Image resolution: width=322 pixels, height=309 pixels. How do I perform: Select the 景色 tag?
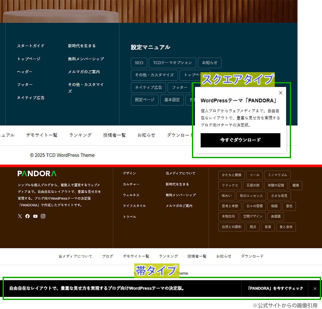pos(289,206)
